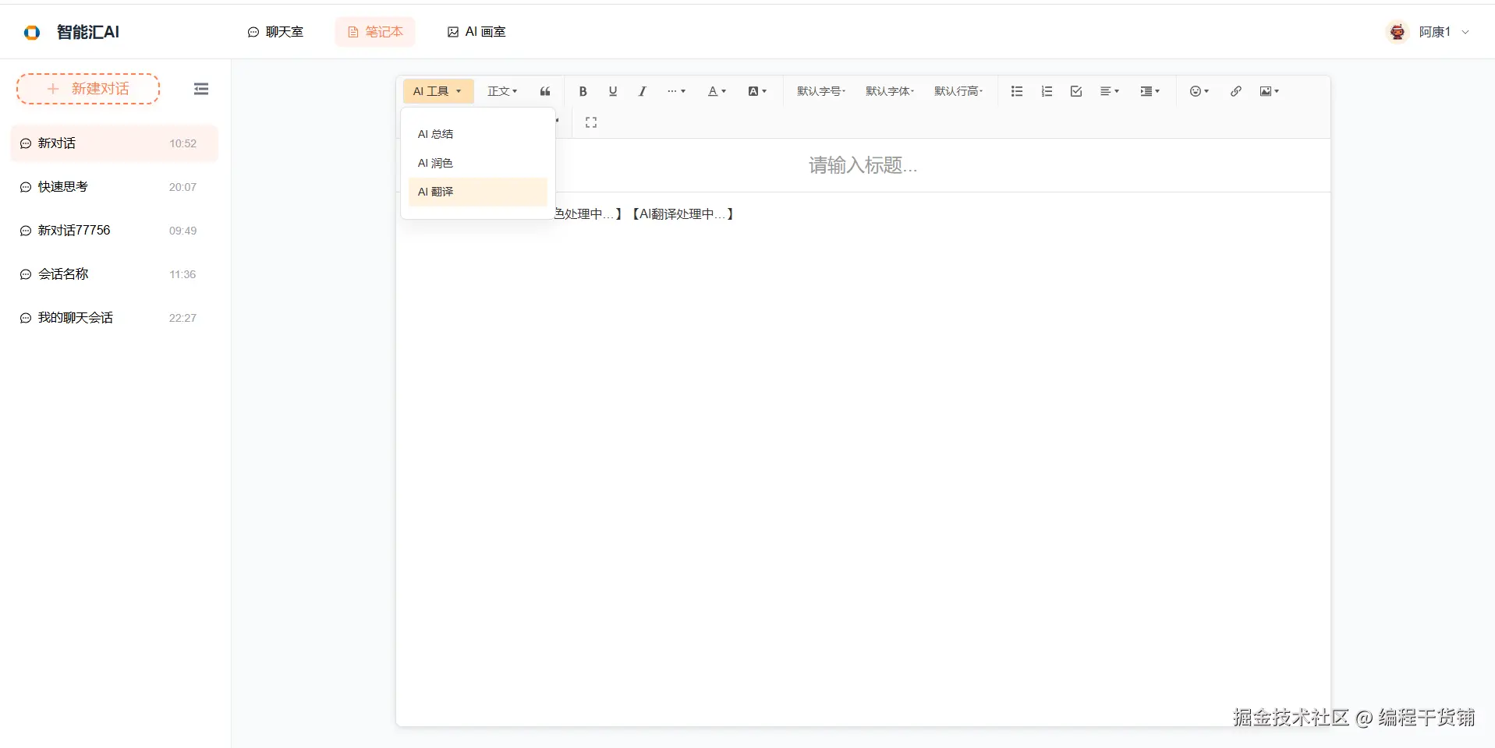Insert a task checklist item

(x=1075, y=91)
